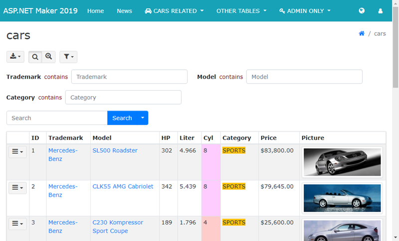Sort by the Price column header
The height and width of the screenshot is (241, 399).
pos(268,137)
